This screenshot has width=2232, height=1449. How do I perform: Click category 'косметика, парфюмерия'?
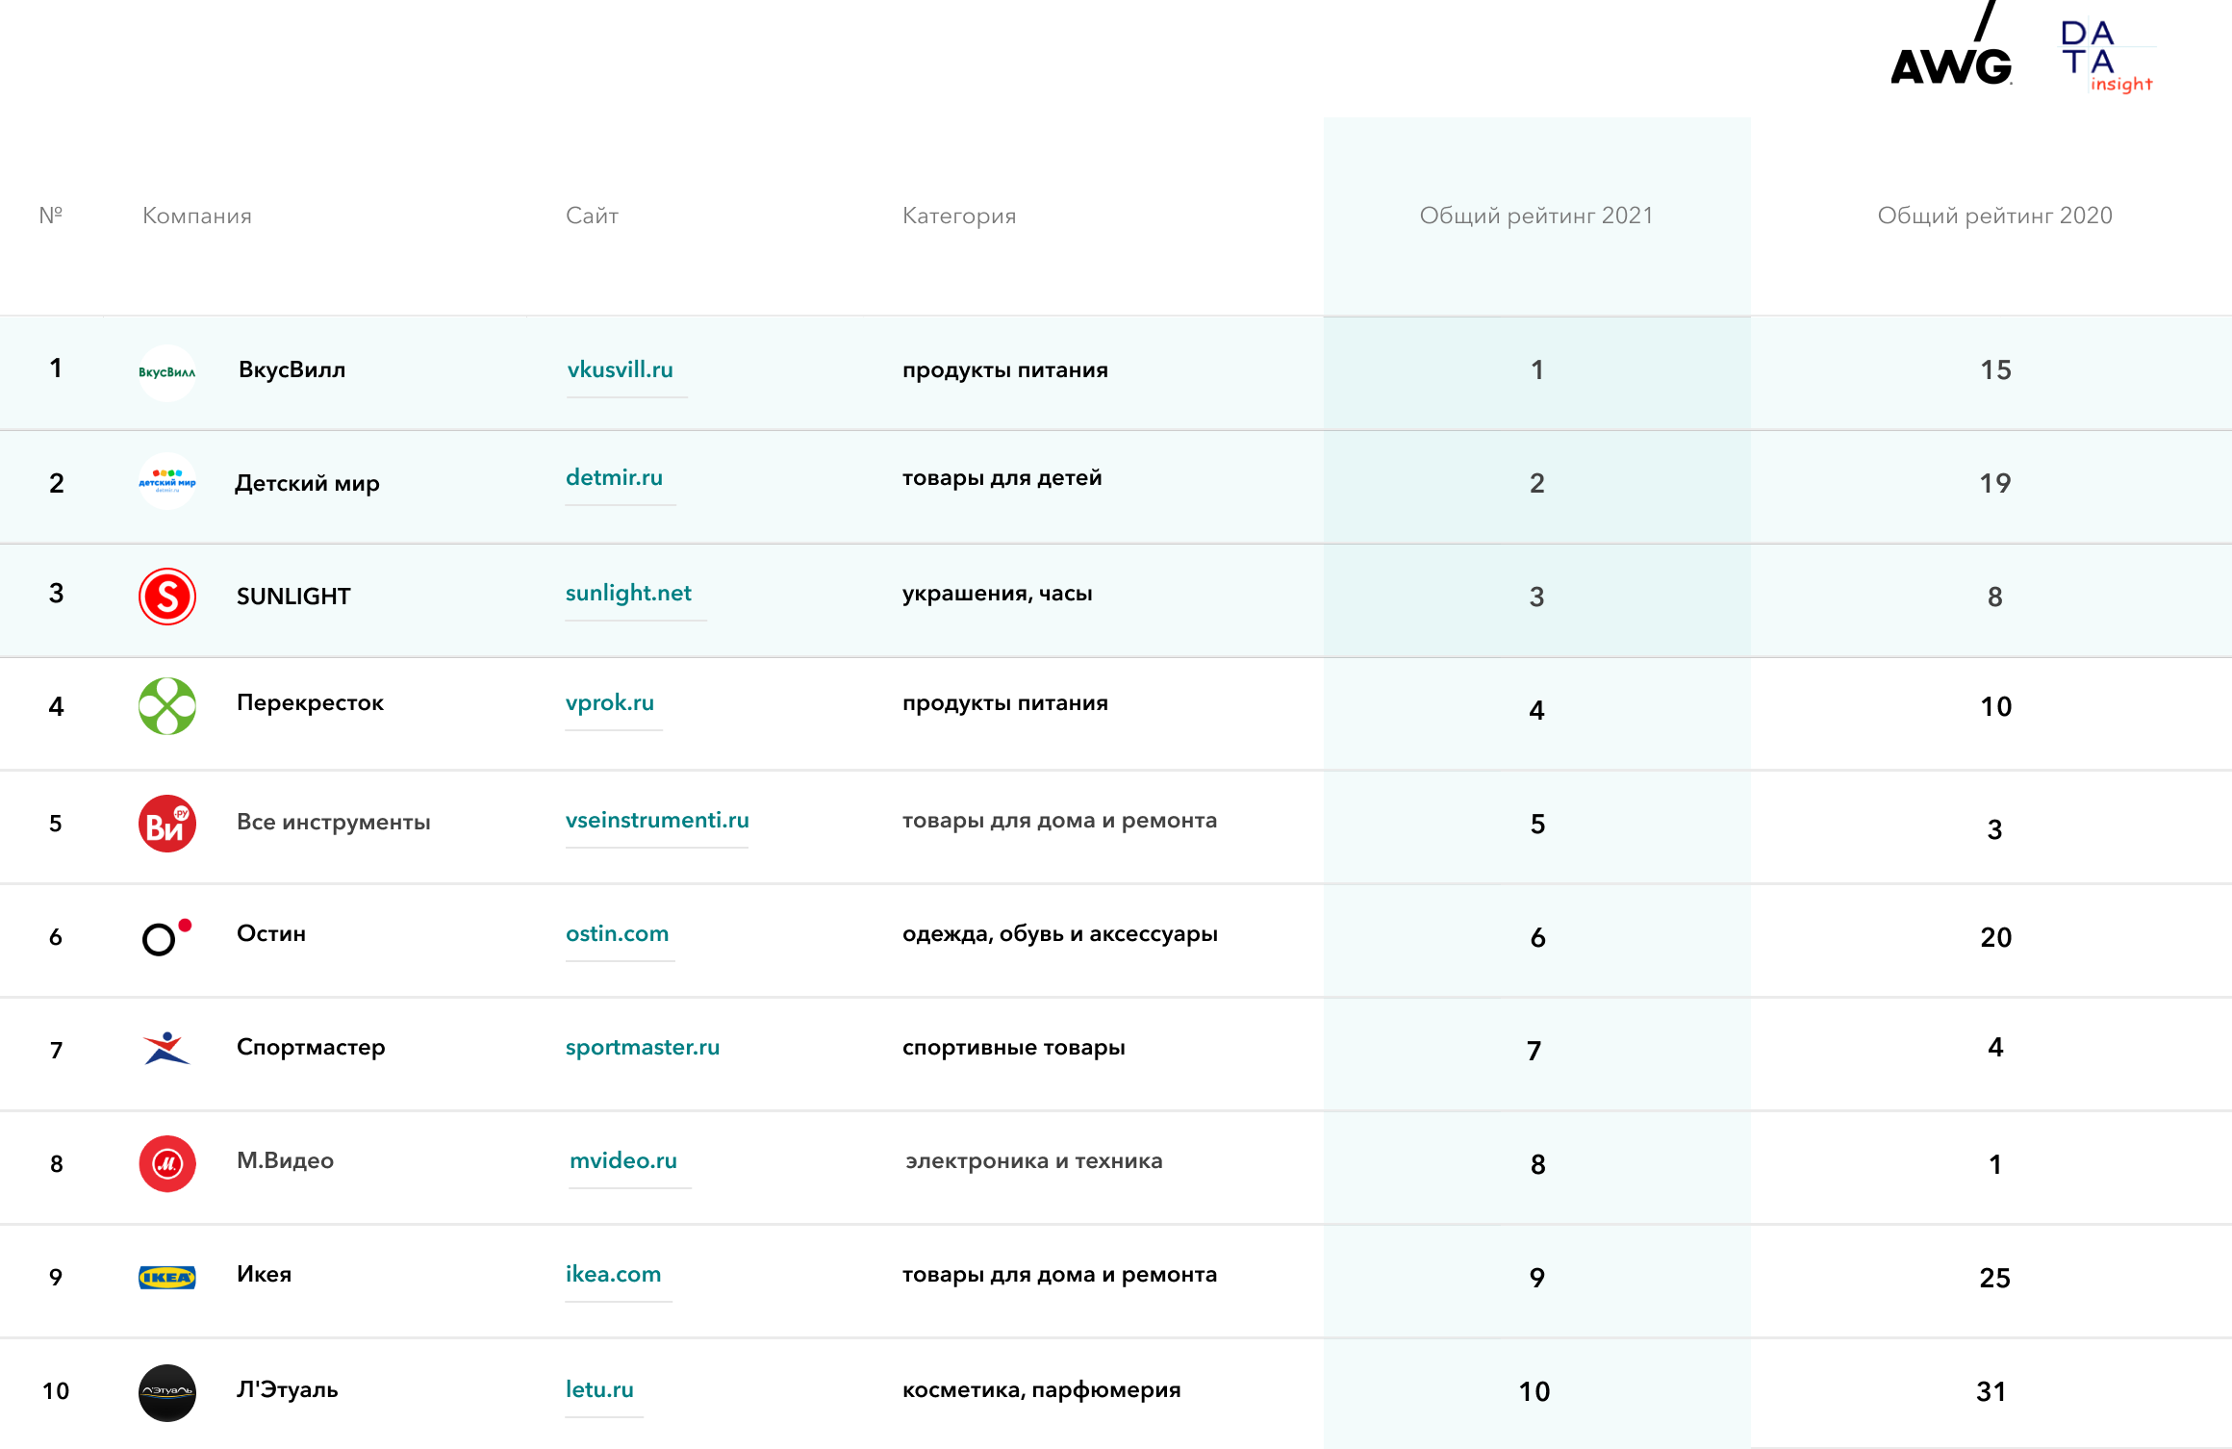1042,1389
